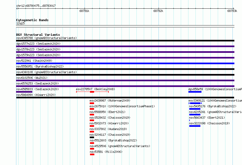Image resolution: width=242 pixels, height=165 pixels.
Task: Click red block under nsv5588950
Action: click(x=92, y=115)
